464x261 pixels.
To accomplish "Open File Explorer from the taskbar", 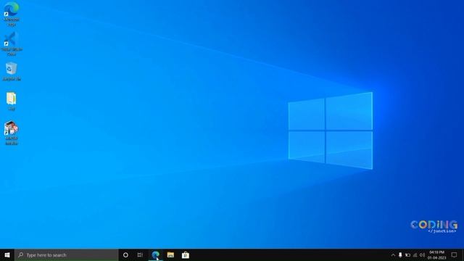I will [170, 254].
